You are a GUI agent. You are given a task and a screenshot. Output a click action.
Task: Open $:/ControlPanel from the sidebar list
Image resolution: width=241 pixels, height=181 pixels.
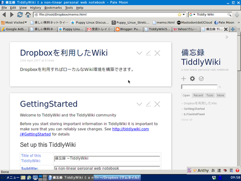pyautogui.click(x=194, y=114)
